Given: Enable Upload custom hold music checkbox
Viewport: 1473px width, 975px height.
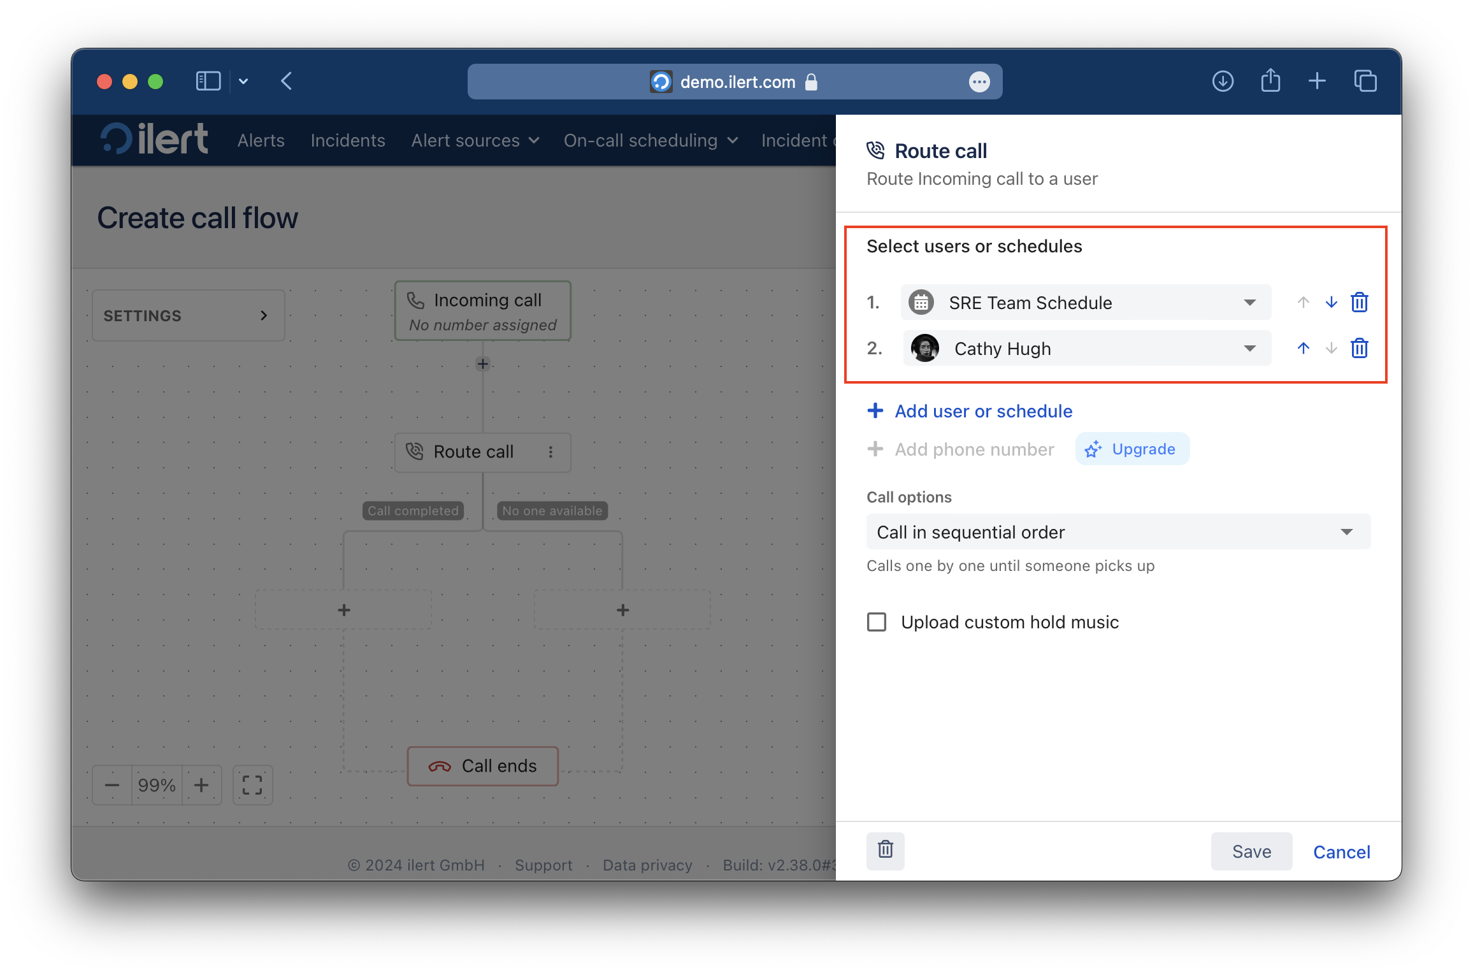Looking at the screenshot, I should [x=877, y=622].
